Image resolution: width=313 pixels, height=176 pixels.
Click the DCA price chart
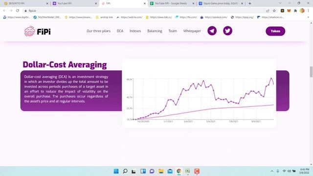(x=199, y=93)
